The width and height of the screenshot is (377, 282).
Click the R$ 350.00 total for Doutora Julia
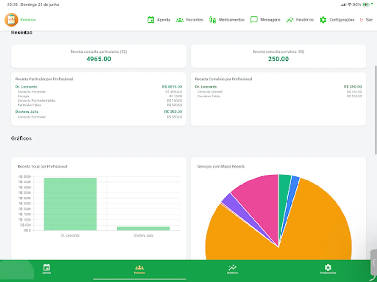click(x=173, y=112)
